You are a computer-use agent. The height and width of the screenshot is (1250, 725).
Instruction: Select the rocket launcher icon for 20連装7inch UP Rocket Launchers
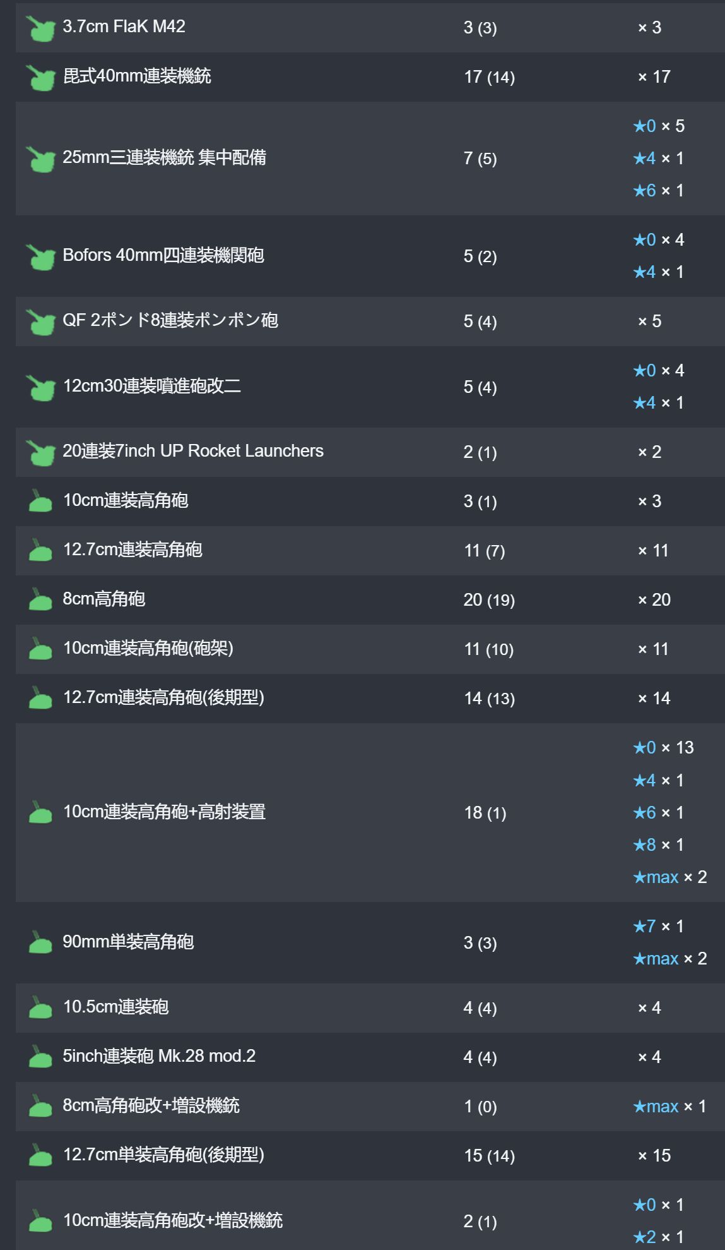coord(41,452)
